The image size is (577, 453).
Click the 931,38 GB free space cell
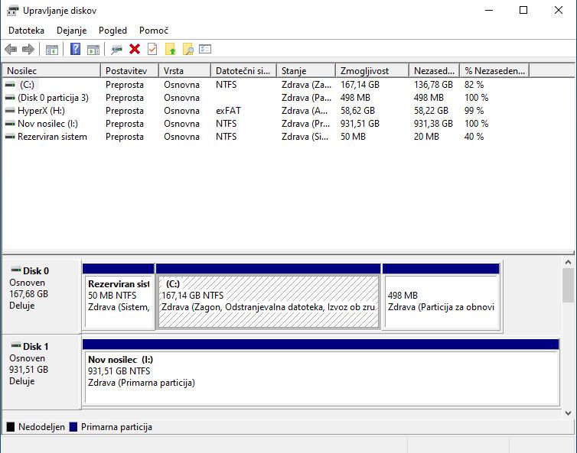pos(433,124)
